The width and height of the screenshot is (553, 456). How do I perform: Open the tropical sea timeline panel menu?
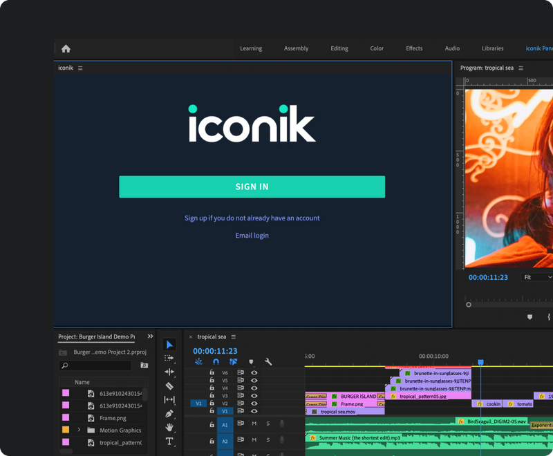[233, 336]
